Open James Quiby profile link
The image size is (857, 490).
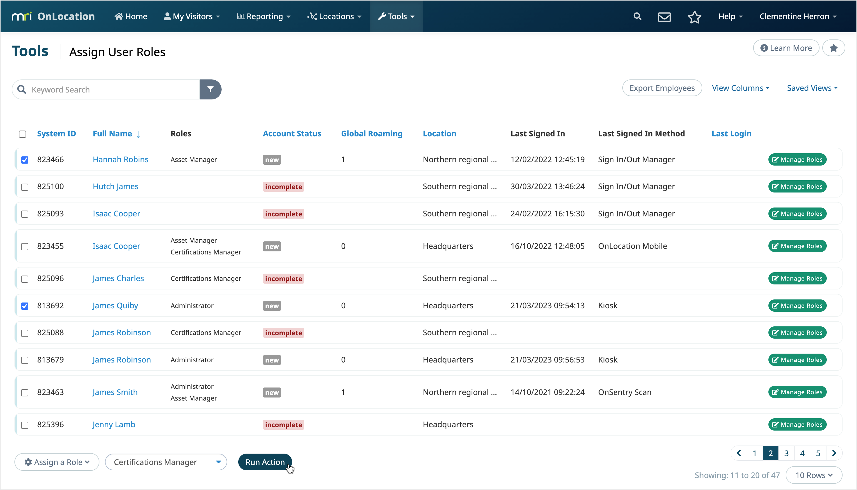click(115, 305)
